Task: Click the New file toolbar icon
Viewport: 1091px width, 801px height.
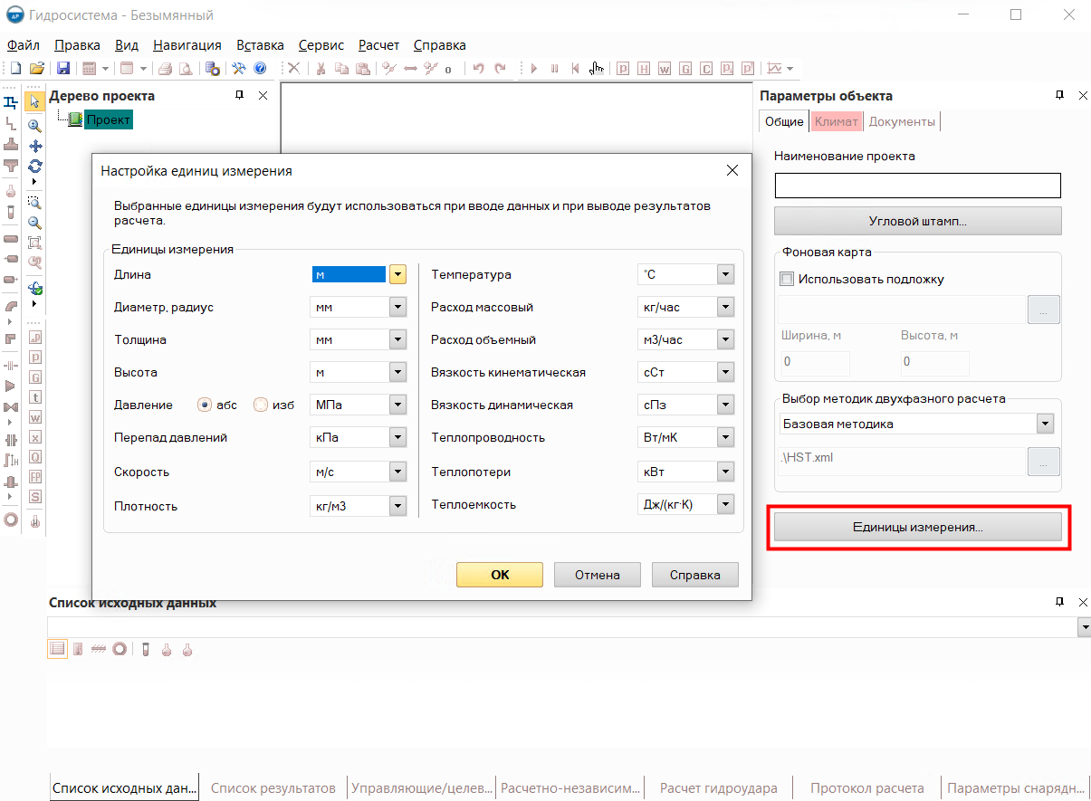Action: [15, 68]
